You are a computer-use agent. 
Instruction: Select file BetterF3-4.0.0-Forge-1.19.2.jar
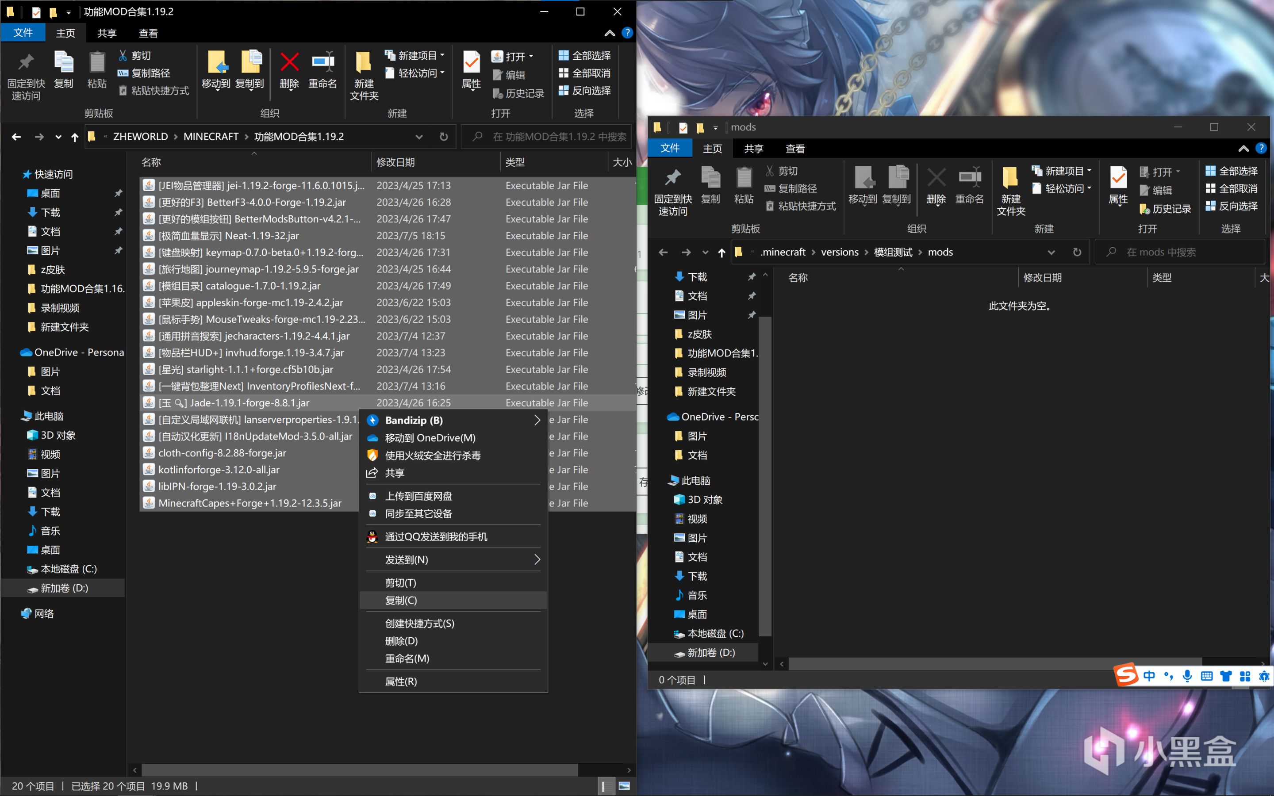(x=388, y=202)
